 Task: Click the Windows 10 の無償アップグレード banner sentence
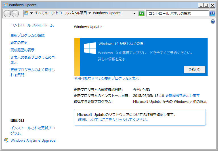(x=145, y=53)
